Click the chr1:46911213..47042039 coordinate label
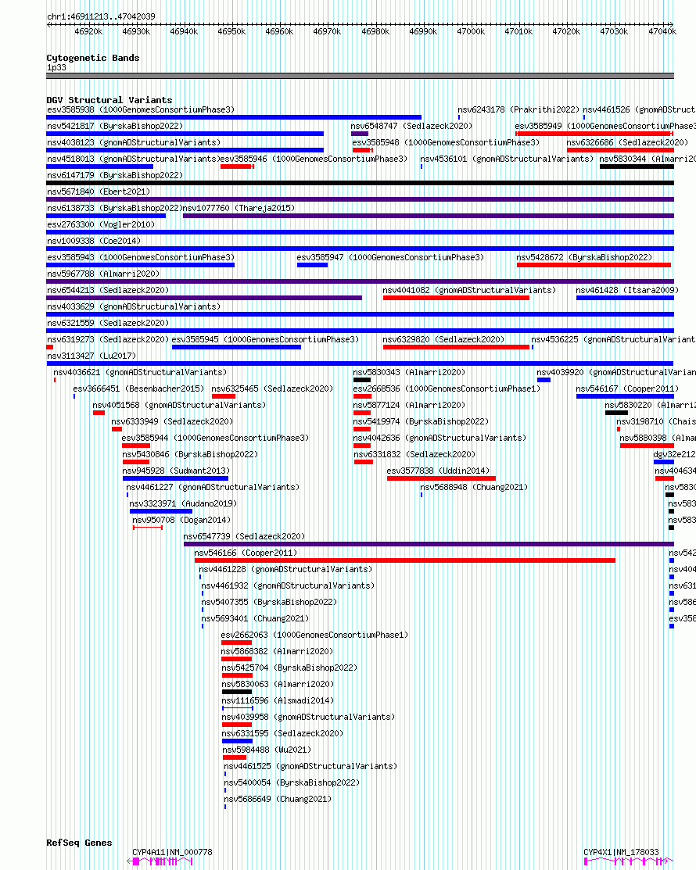 pyautogui.click(x=101, y=16)
